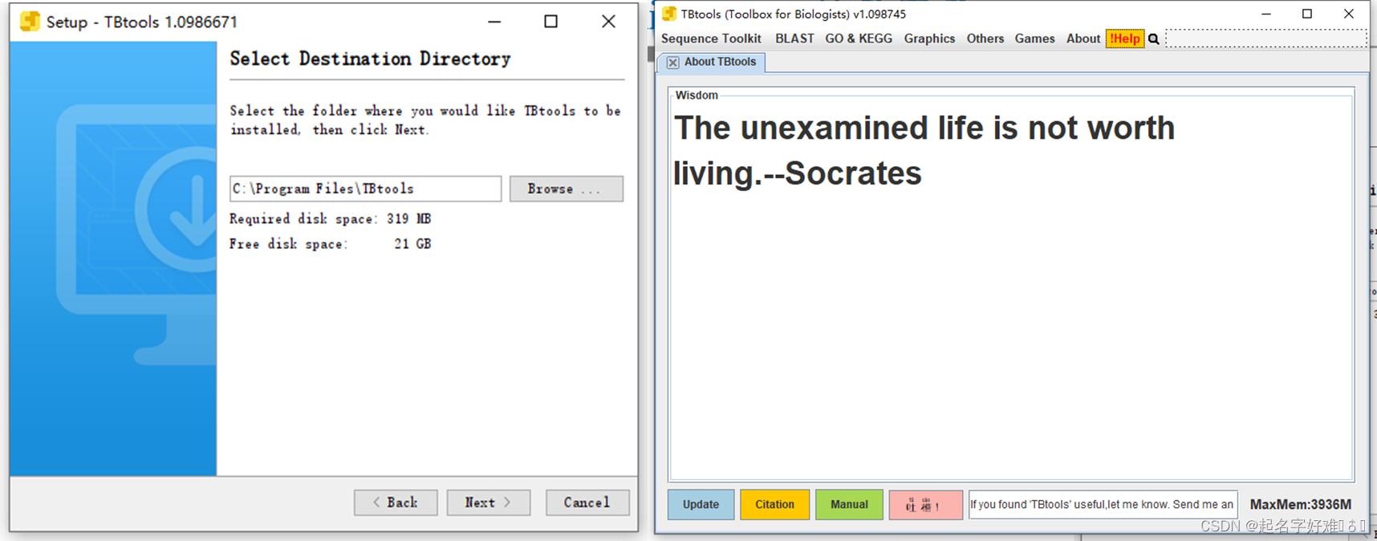The width and height of the screenshot is (1377, 541).
Task: Click the pink Chinese-labeled feedback button
Action: (x=925, y=505)
